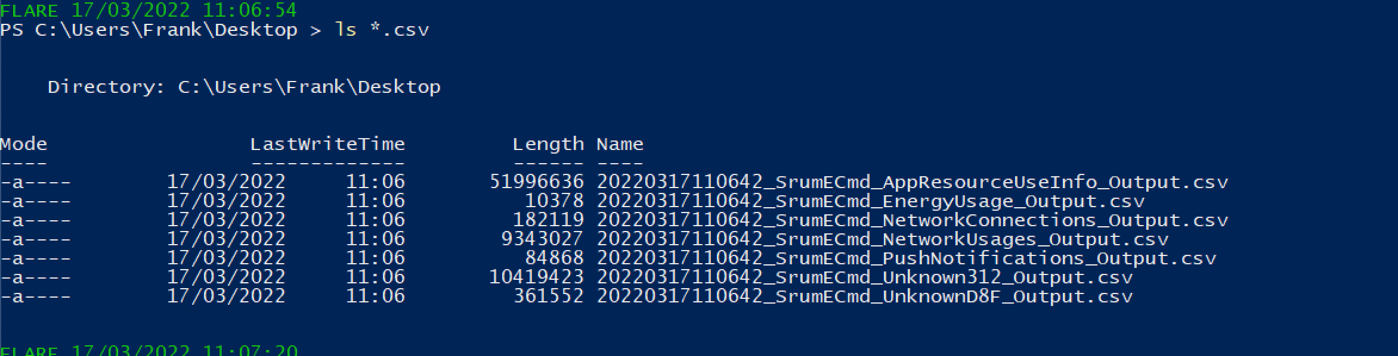This screenshot has width=1398, height=356.
Task: Click the Name column header
Action: coord(620,144)
